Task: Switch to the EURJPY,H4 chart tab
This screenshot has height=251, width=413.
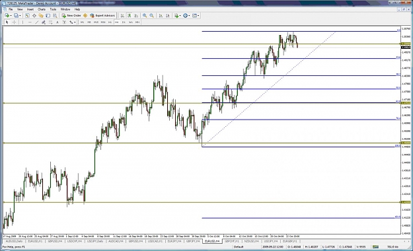Action: click(174, 241)
